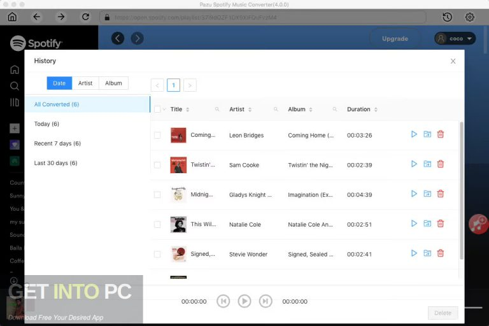
Task: Switch to the Date tab
Action: pos(59,83)
